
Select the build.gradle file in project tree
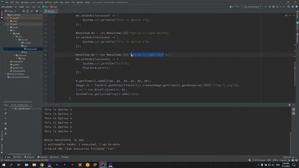pos(16,62)
